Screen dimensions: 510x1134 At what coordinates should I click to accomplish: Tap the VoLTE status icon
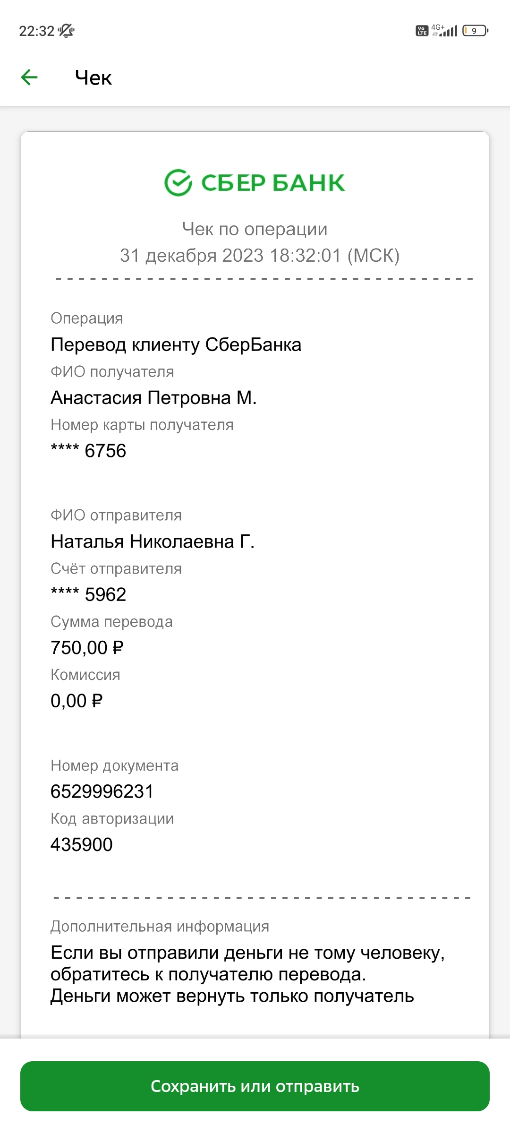coord(422,31)
